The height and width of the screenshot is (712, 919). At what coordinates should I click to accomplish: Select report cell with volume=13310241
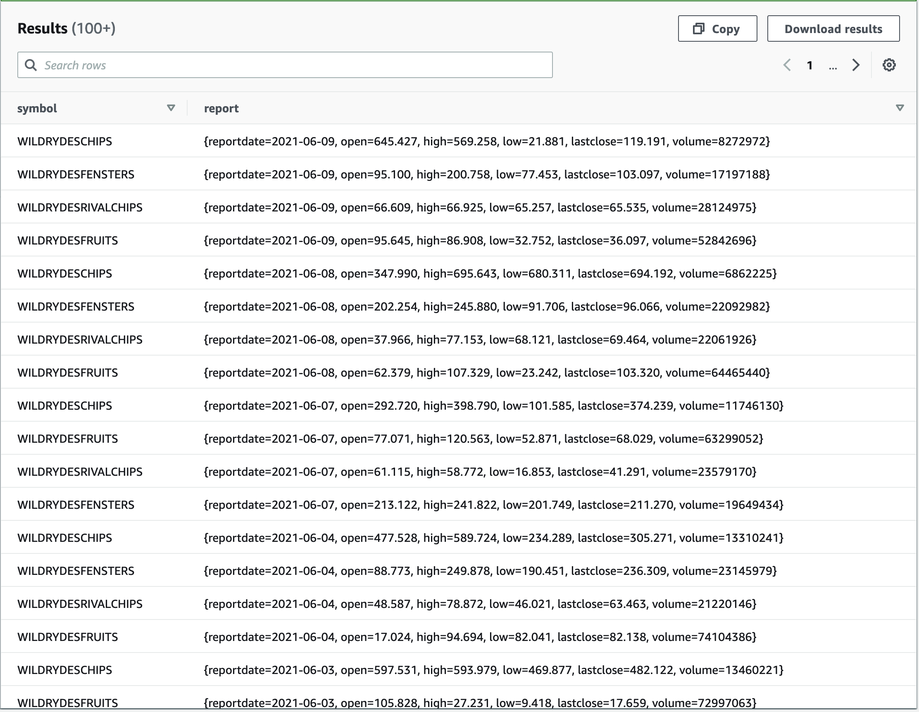[x=493, y=538]
